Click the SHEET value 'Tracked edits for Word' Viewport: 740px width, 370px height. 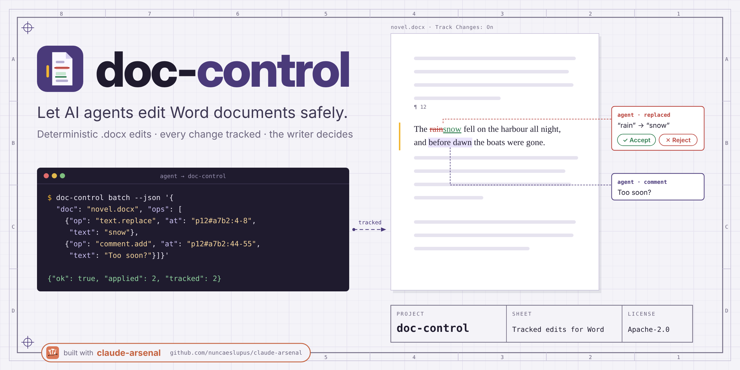(x=558, y=330)
